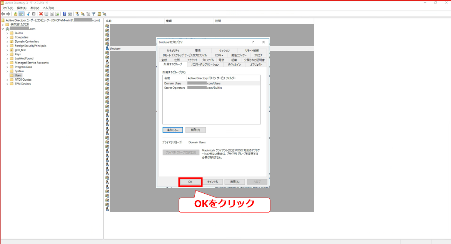The image size is (451, 244).
Task: Open the ファイル(F) menu
Action: (8, 8)
